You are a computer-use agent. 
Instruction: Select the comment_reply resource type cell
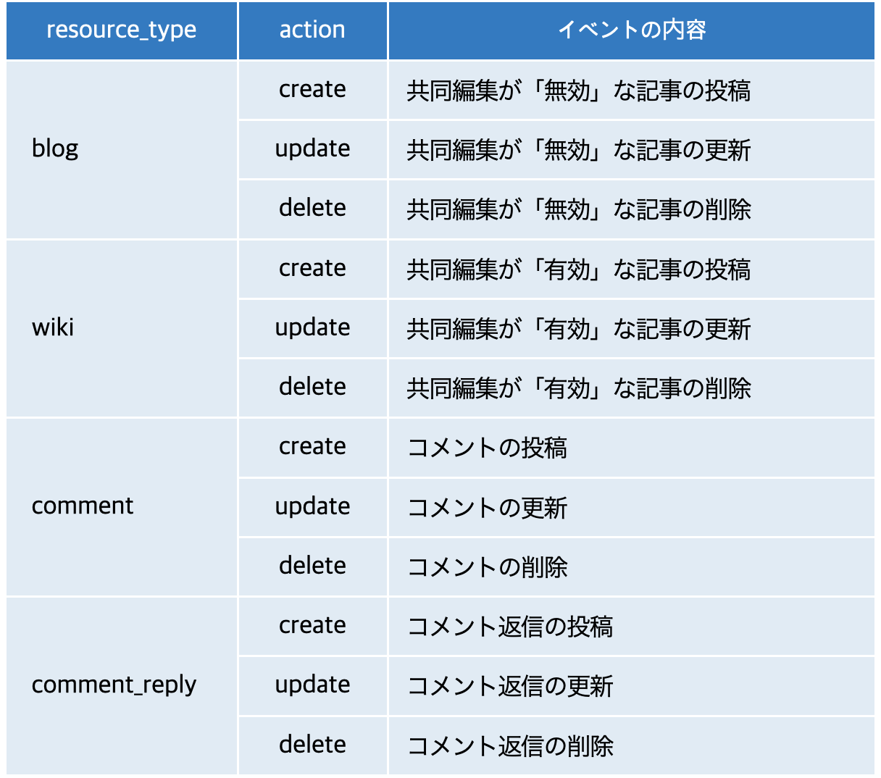pyautogui.click(x=114, y=685)
